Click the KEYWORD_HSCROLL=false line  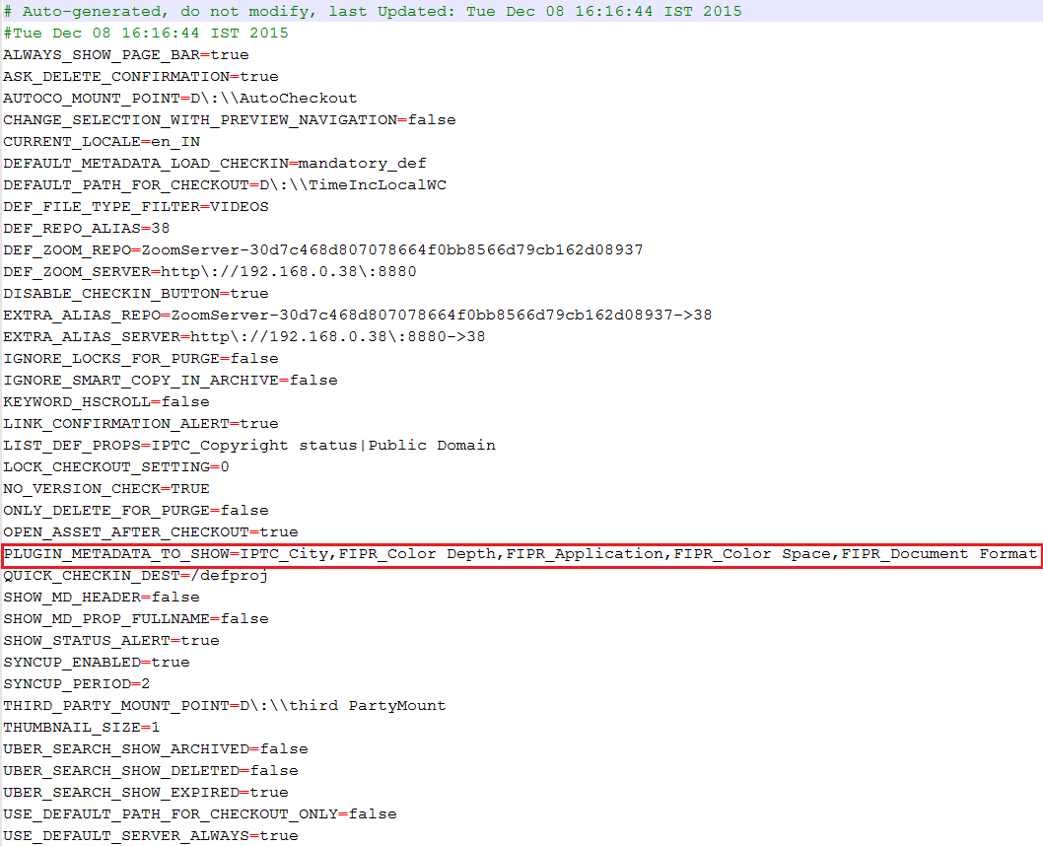click(x=105, y=401)
